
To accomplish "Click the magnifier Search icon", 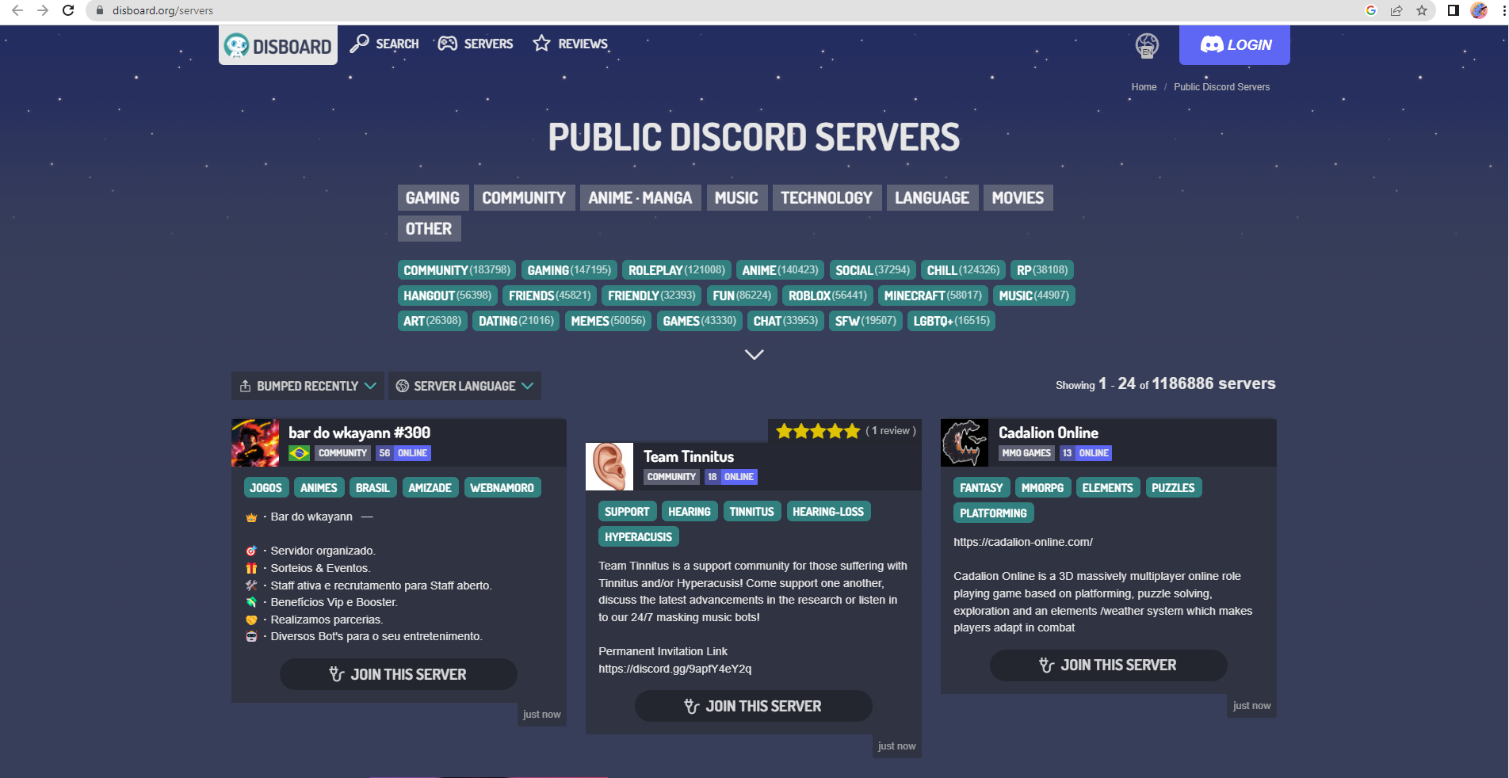I will (x=359, y=44).
